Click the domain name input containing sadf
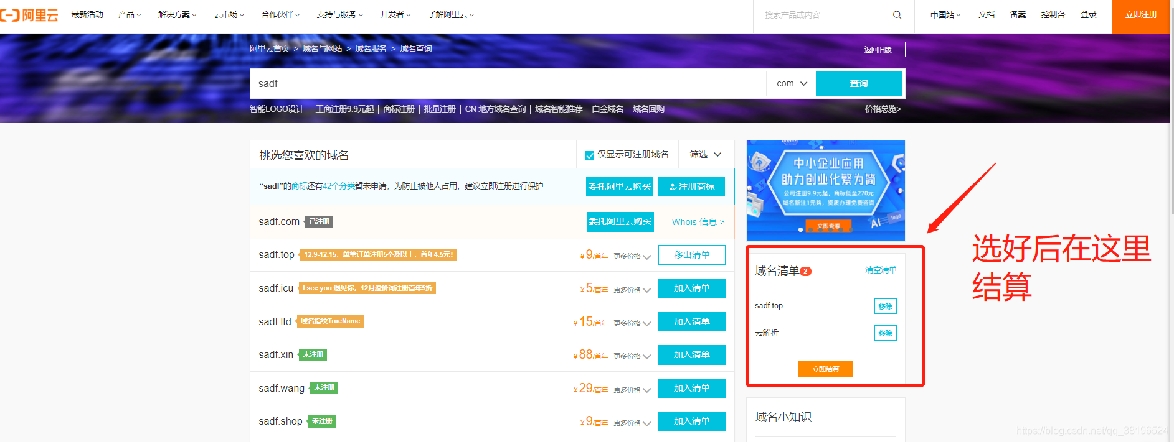This screenshot has width=1174, height=442. [508, 83]
